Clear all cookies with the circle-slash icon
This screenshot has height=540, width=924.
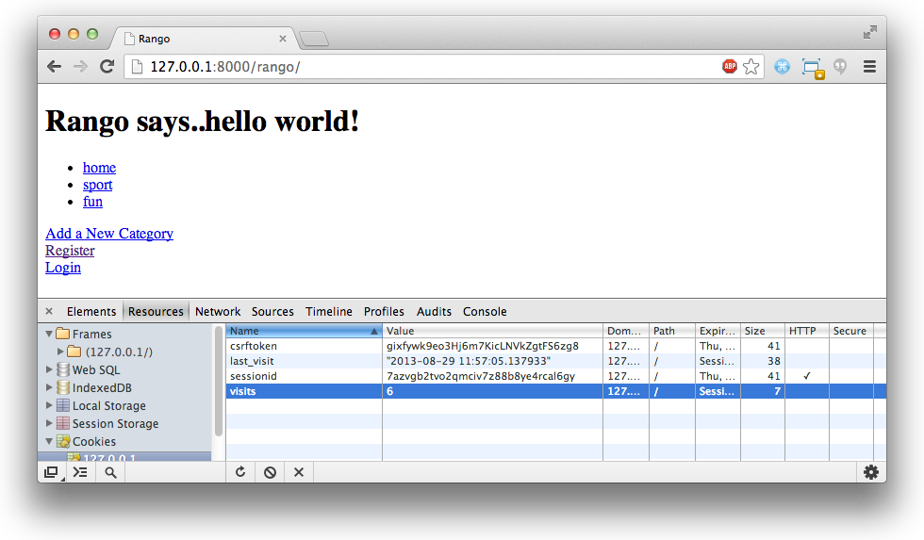pyautogui.click(x=270, y=472)
